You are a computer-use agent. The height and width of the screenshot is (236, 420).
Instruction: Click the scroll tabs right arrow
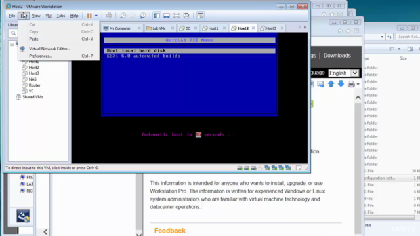click(304, 28)
